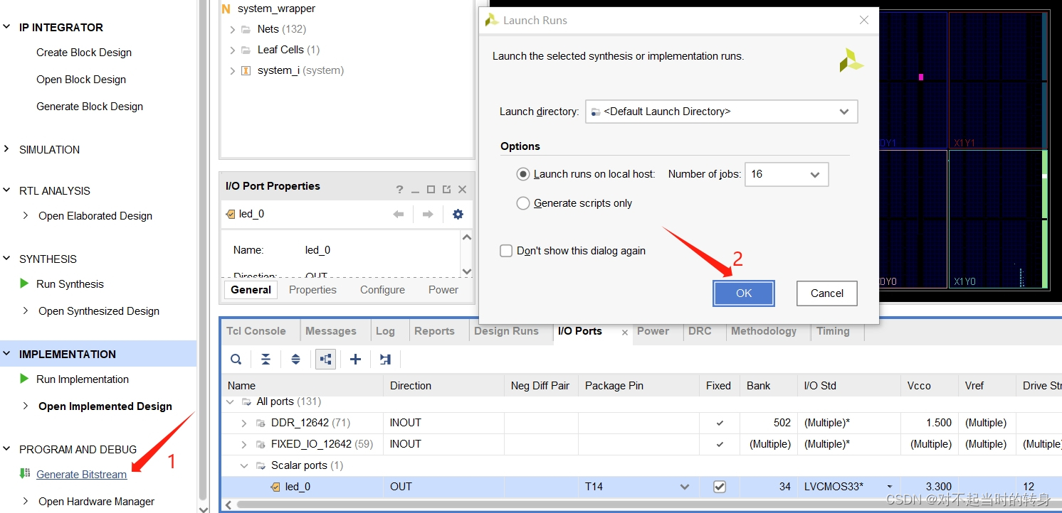Expand the system_i node in the netlist tree
The image size is (1062, 513).
[x=233, y=70]
